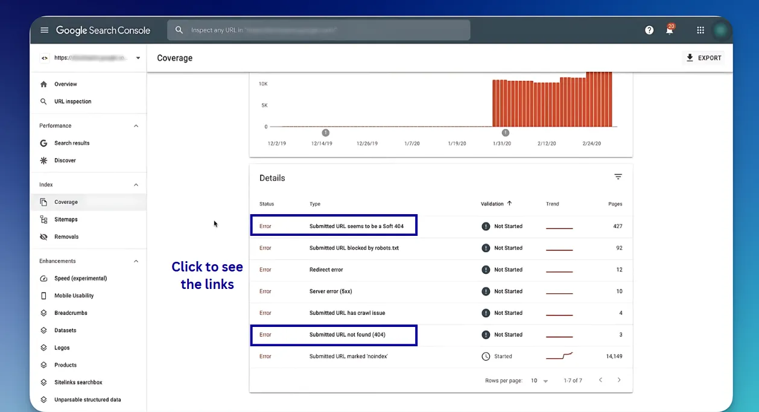Click the Unparsable structured data icon

click(43, 400)
